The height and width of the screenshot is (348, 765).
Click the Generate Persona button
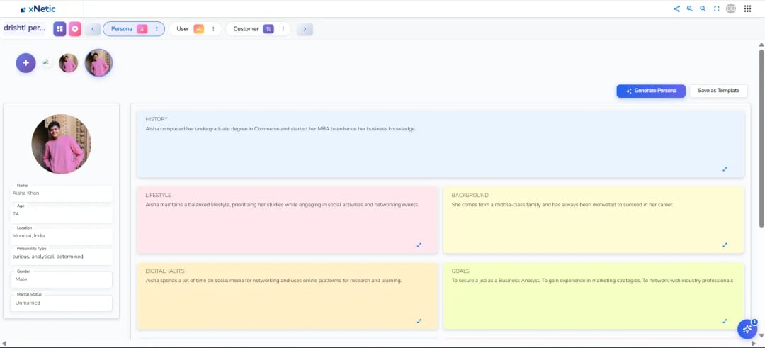pyautogui.click(x=650, y=91)
